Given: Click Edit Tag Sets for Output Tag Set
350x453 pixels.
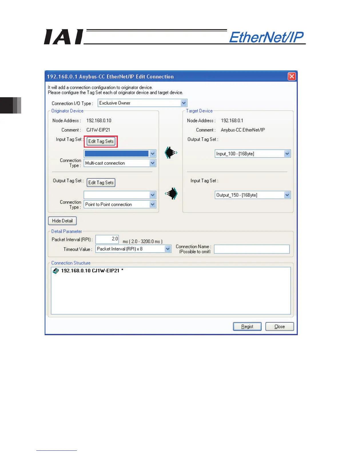Looking at the screenshot, I should click(x=101, y=182).
